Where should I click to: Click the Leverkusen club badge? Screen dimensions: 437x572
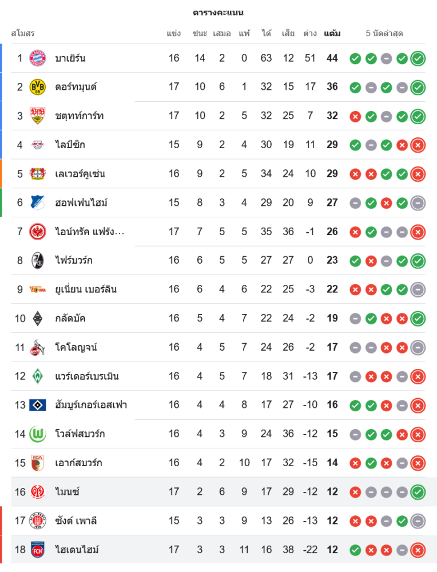[x=38, y=174]
